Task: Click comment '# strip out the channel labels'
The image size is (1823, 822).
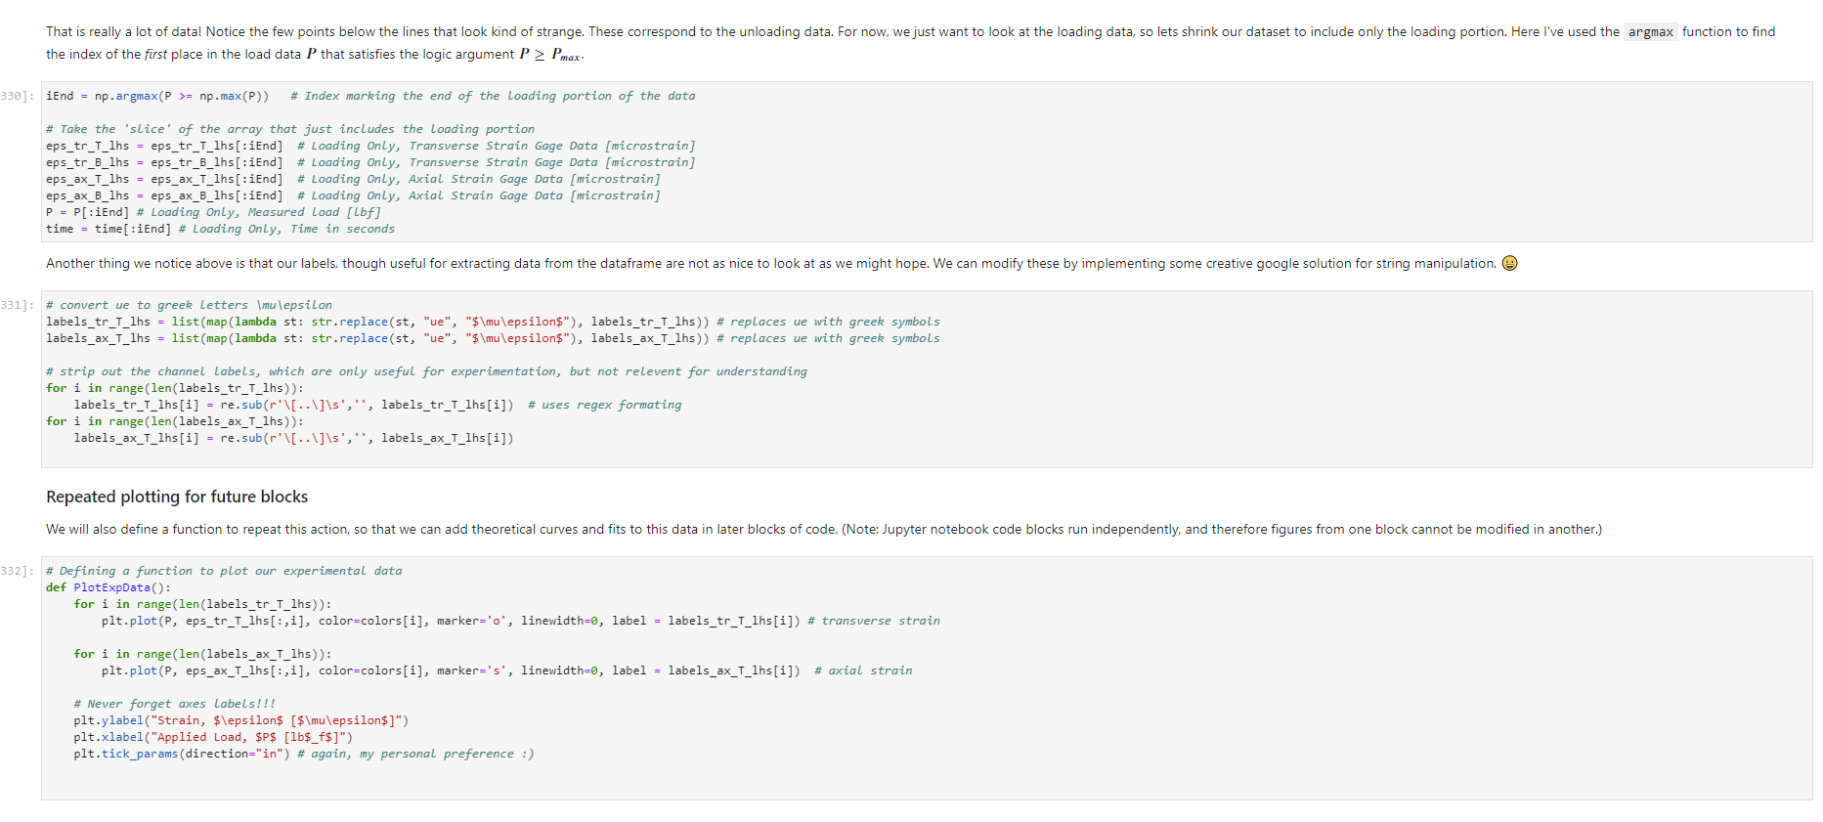Action: point(426,371)
